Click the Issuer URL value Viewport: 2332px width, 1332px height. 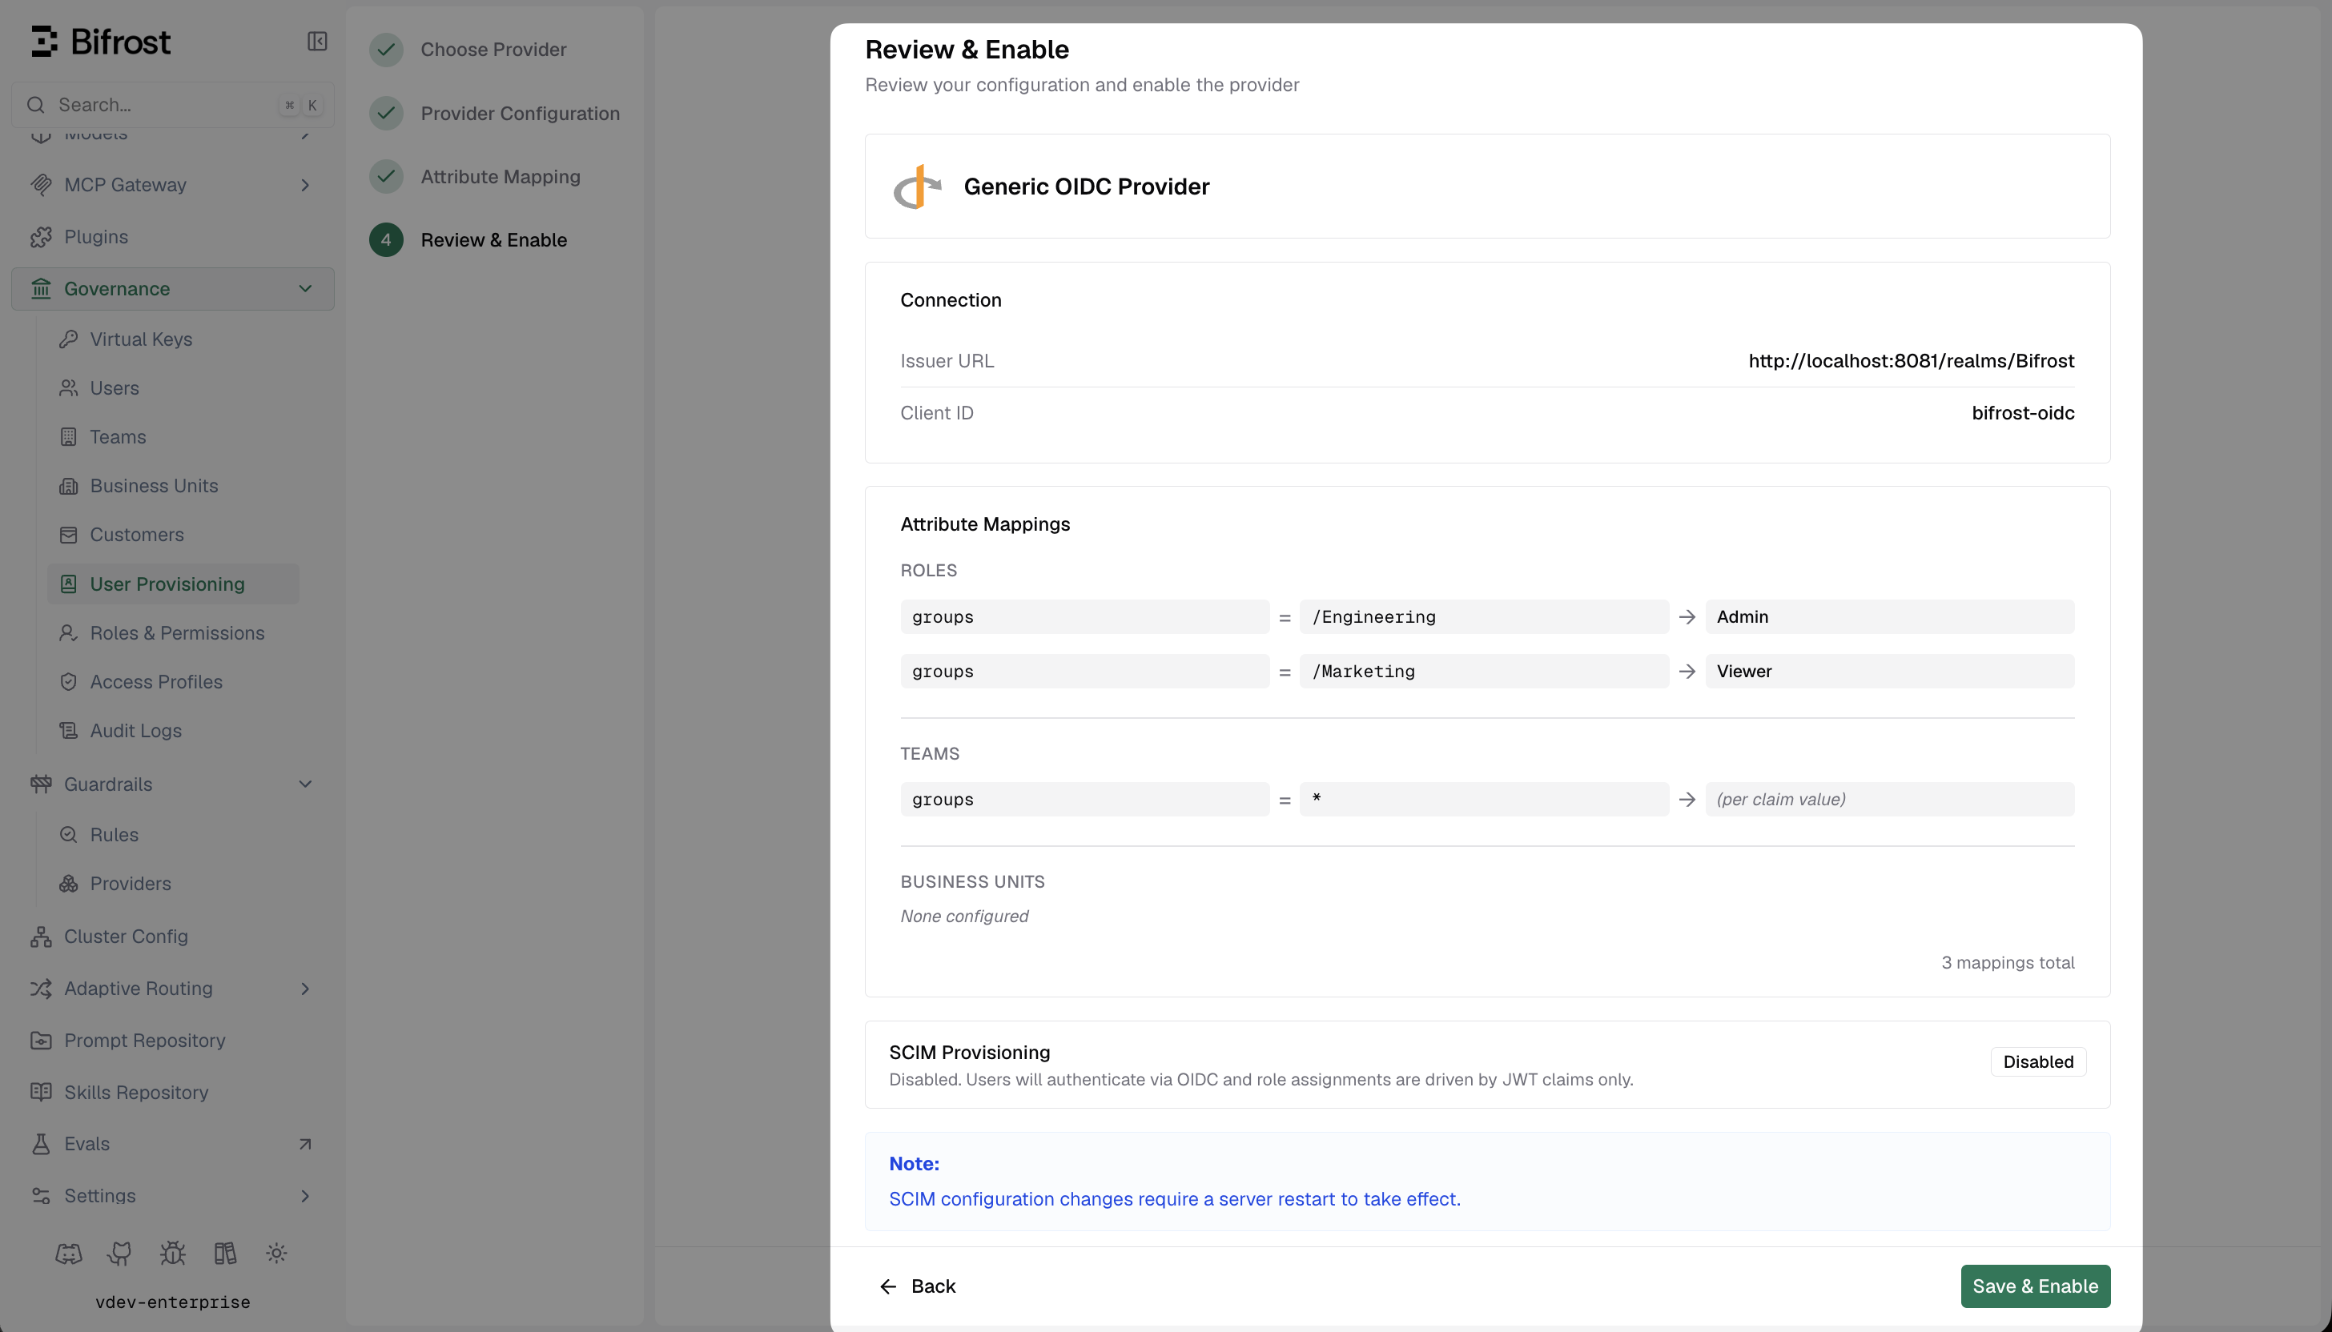pos(1911,361)
